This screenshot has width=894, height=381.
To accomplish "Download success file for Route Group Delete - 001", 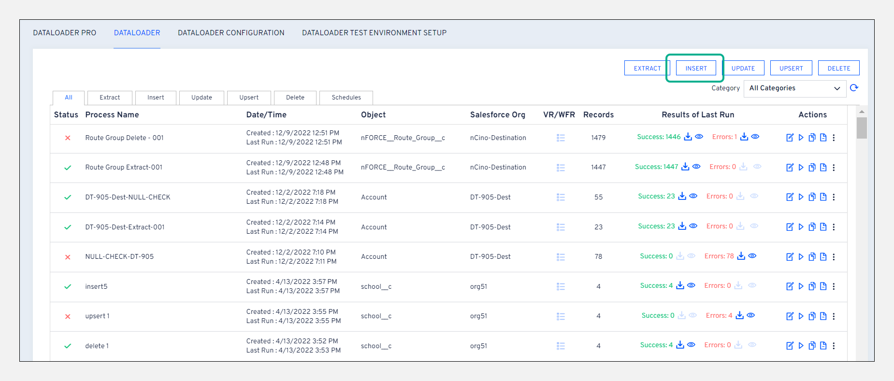I will click(x=688, y=137).
